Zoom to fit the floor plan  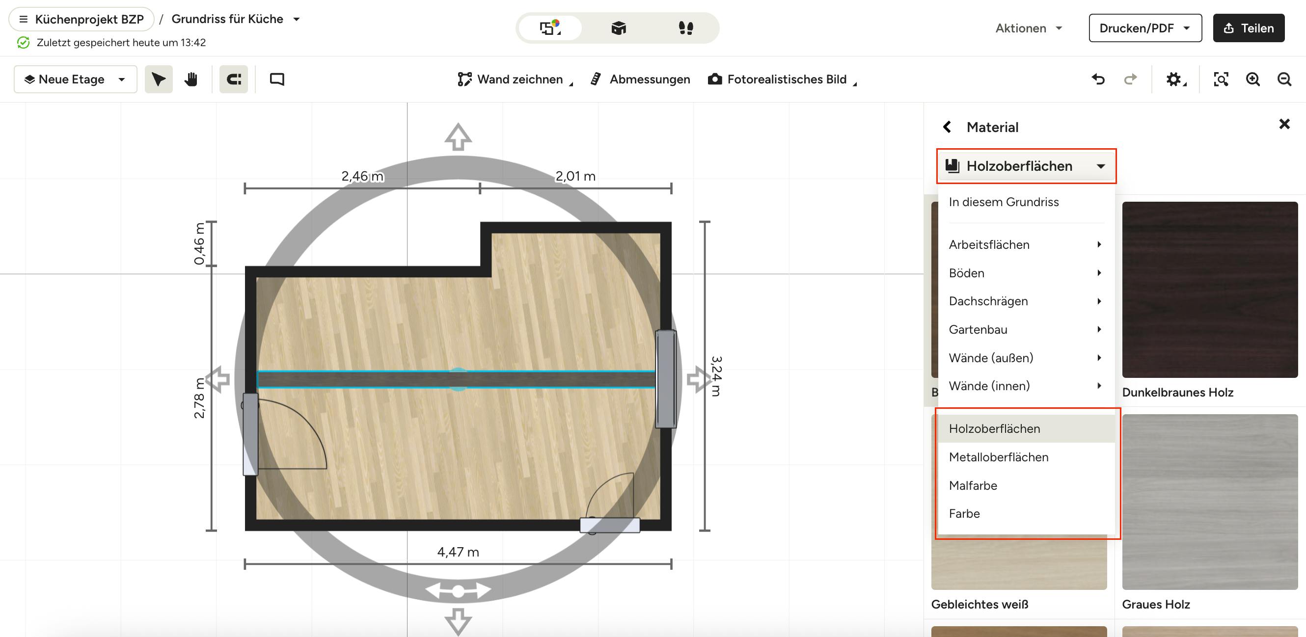tap(1221, 79)
